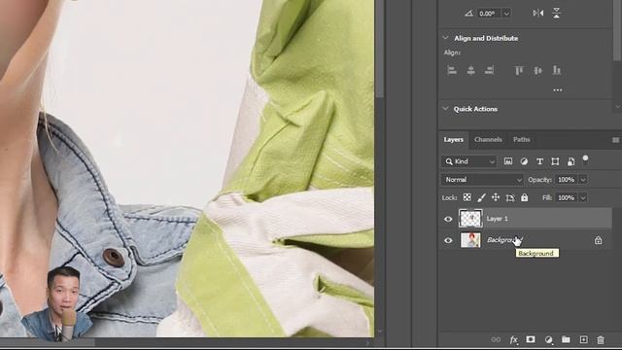Select the Background layer thumbnail
Viewport: 622px width, 350px height.
470,240
